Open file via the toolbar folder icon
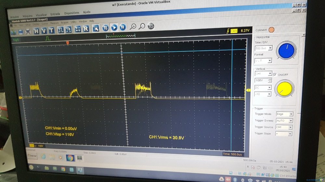The height and width of the screenshot is (182, 325). [14, 32]
